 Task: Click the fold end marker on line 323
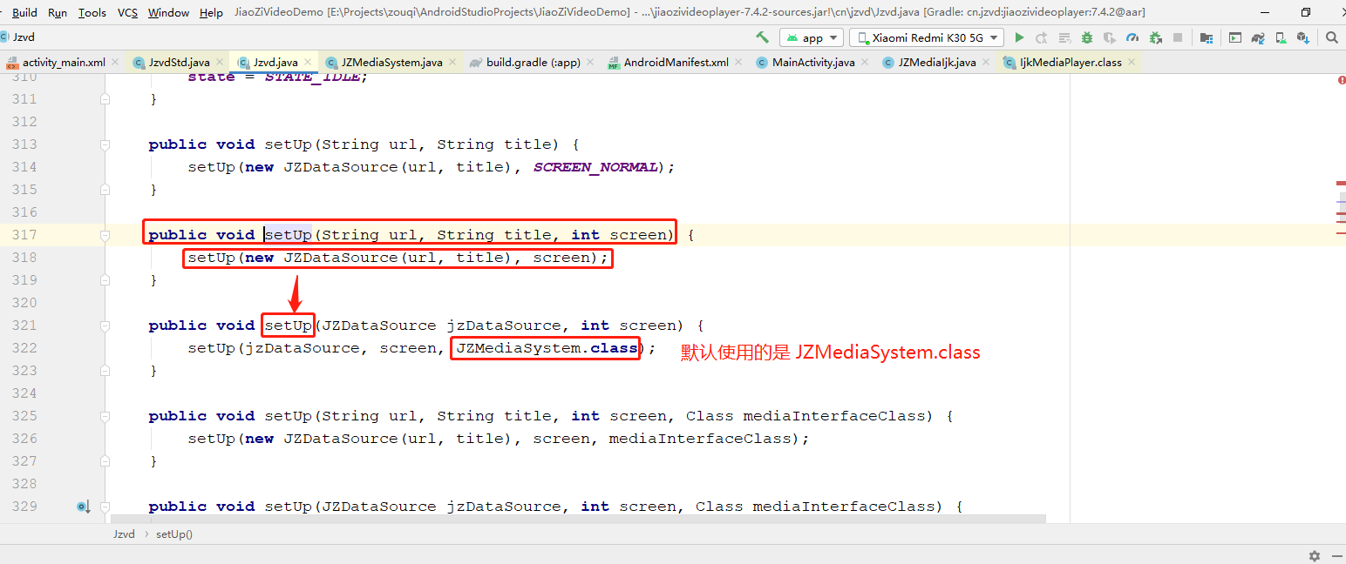pyautogui.click(x=105, y=371)
